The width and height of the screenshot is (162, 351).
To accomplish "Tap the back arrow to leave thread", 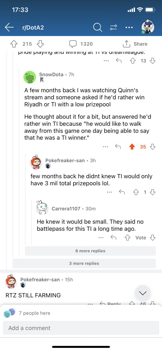I will coord(9,27).
